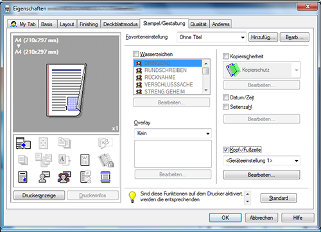Click the greyed Druckerinfos button
The height and width of the screenshot is (232, 321).
(92, 195)
